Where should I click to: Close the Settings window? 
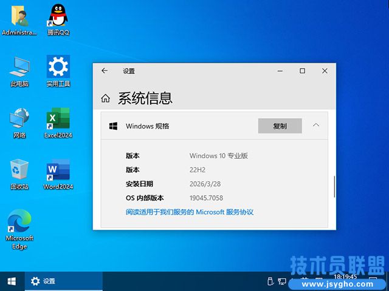[325, 71]
